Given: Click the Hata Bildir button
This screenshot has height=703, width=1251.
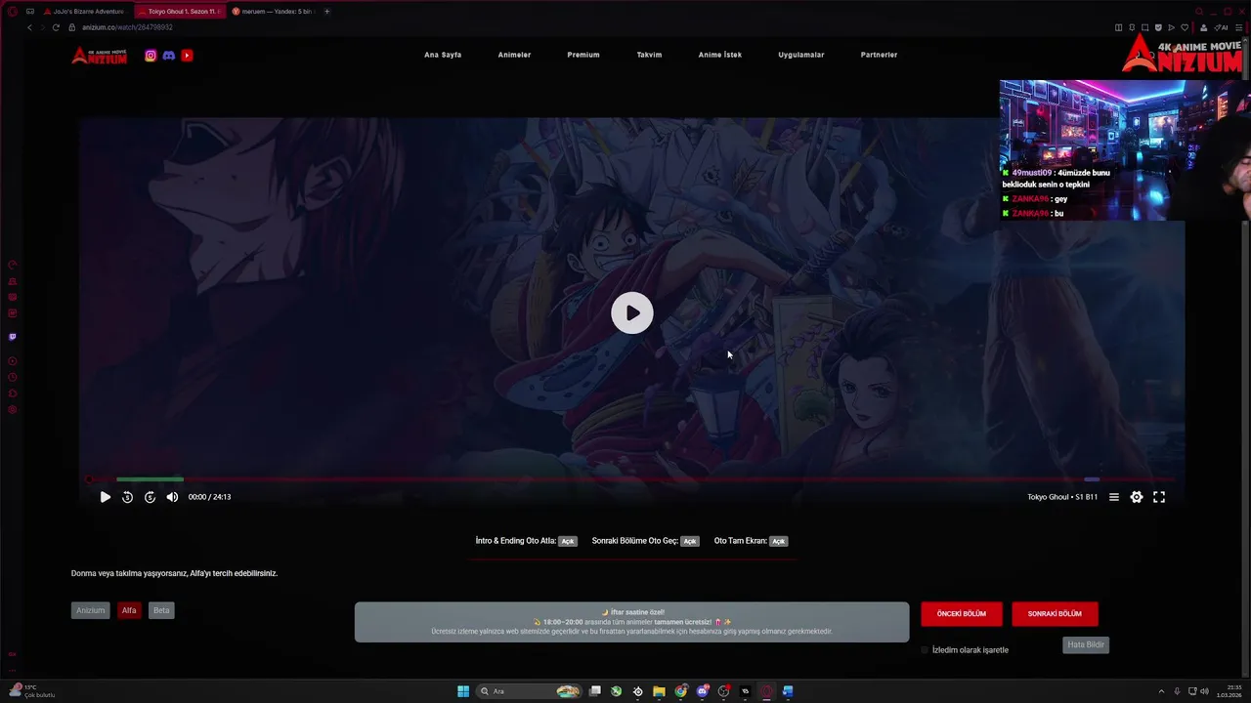Looking at the screenshot, I should (1086, 644).
